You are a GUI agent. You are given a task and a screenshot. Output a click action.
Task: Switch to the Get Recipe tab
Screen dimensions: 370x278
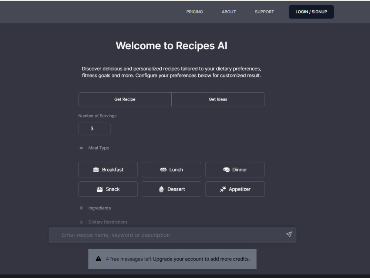[x=125, y=99]
